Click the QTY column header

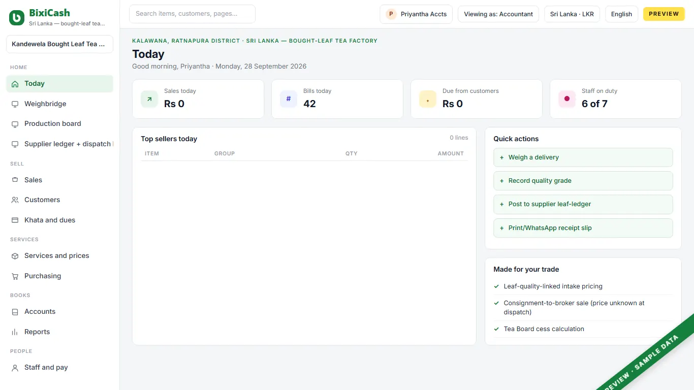(352, 153)
